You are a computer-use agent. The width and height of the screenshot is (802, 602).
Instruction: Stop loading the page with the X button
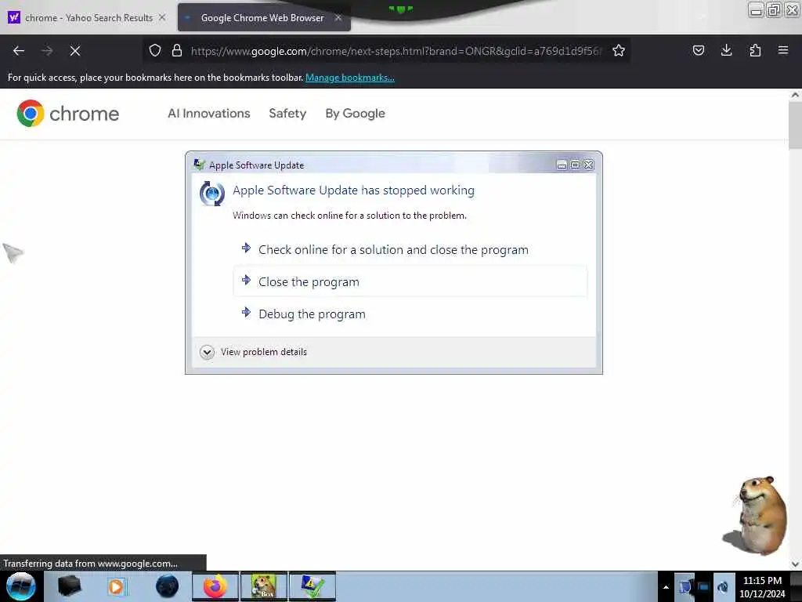point(75,51)
